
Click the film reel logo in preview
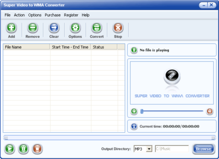(172, 77)
